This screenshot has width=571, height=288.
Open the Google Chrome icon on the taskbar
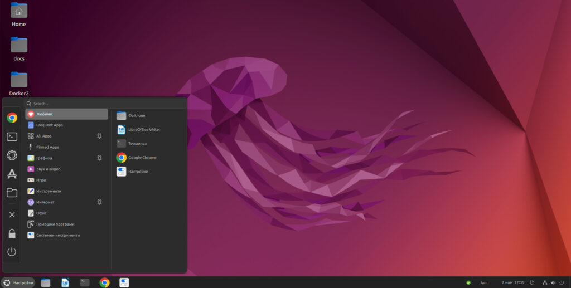click(104, 282)
